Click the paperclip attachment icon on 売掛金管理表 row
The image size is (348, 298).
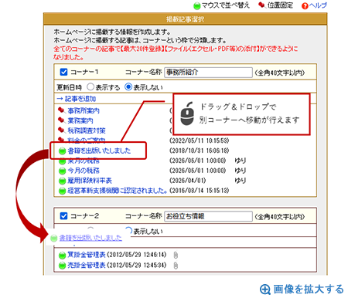coord(176,266)
